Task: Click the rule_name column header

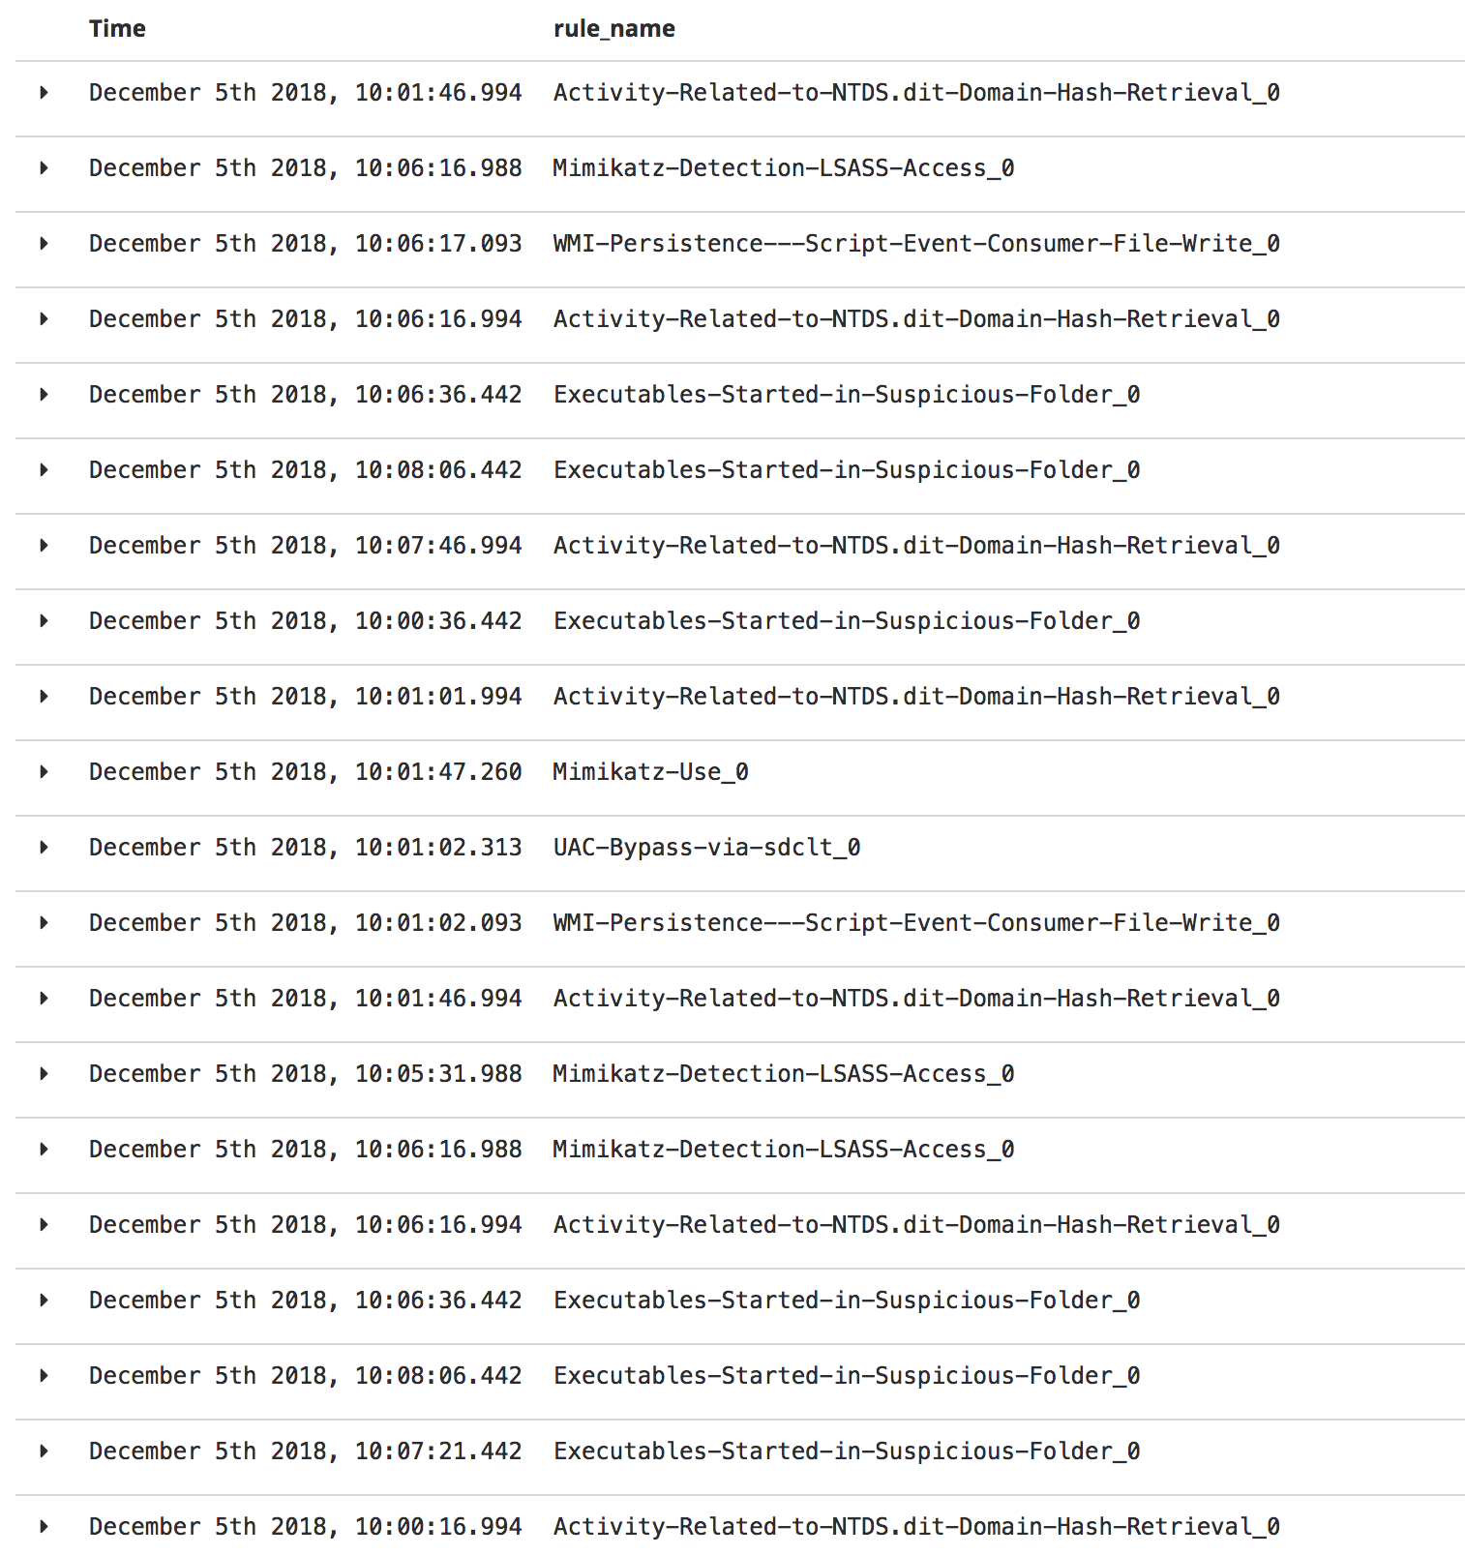Action: (x=613, y=29)
